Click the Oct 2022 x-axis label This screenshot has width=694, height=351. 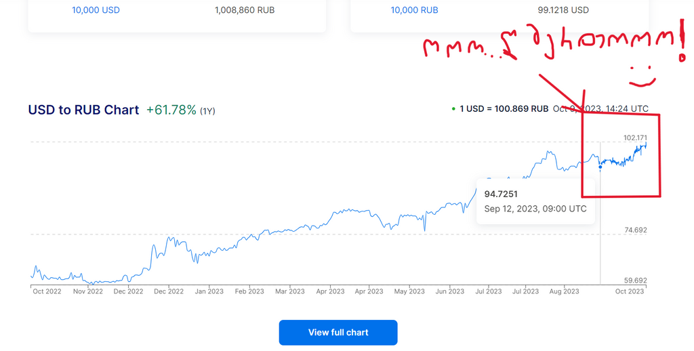click(x=48, y=291)
